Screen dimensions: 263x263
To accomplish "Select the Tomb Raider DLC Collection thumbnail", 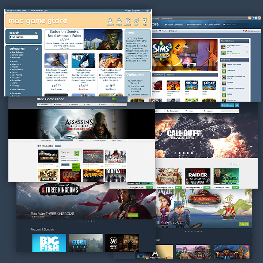I will tap(197, 176).
